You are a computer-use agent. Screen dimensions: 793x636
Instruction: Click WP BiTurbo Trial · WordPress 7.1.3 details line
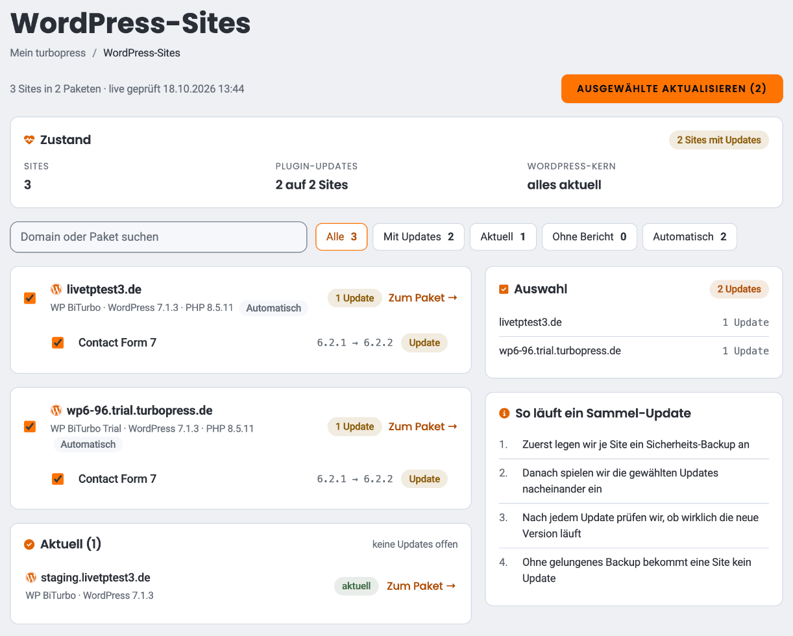coord(152,429)
